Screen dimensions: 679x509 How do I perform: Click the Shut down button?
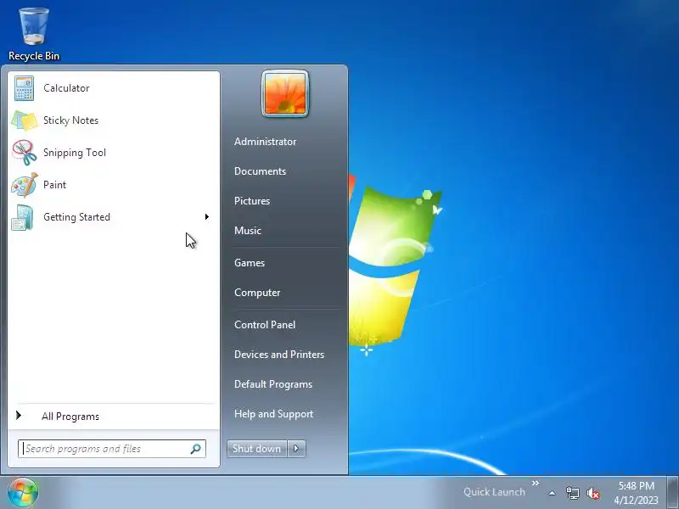click(257, 449)
